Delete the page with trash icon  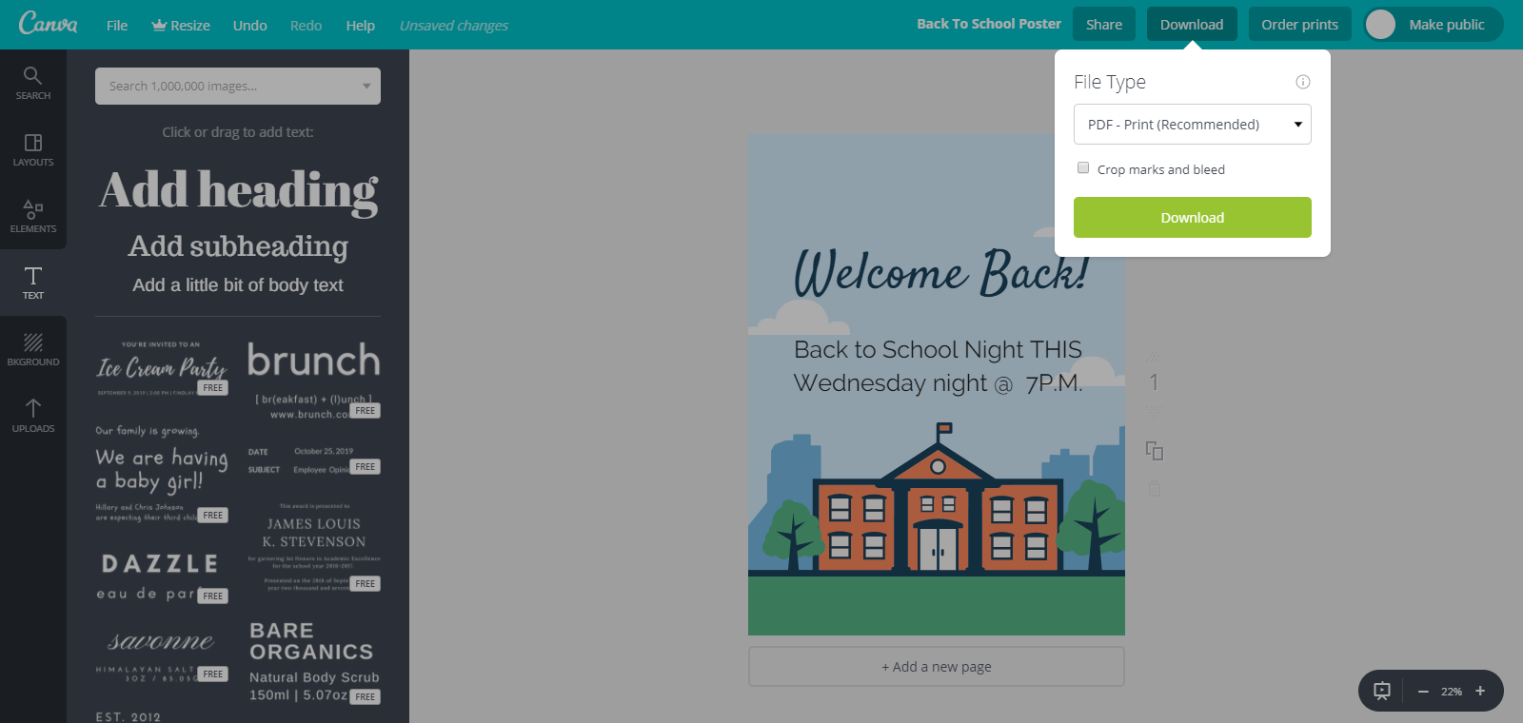click(1155, 488)
